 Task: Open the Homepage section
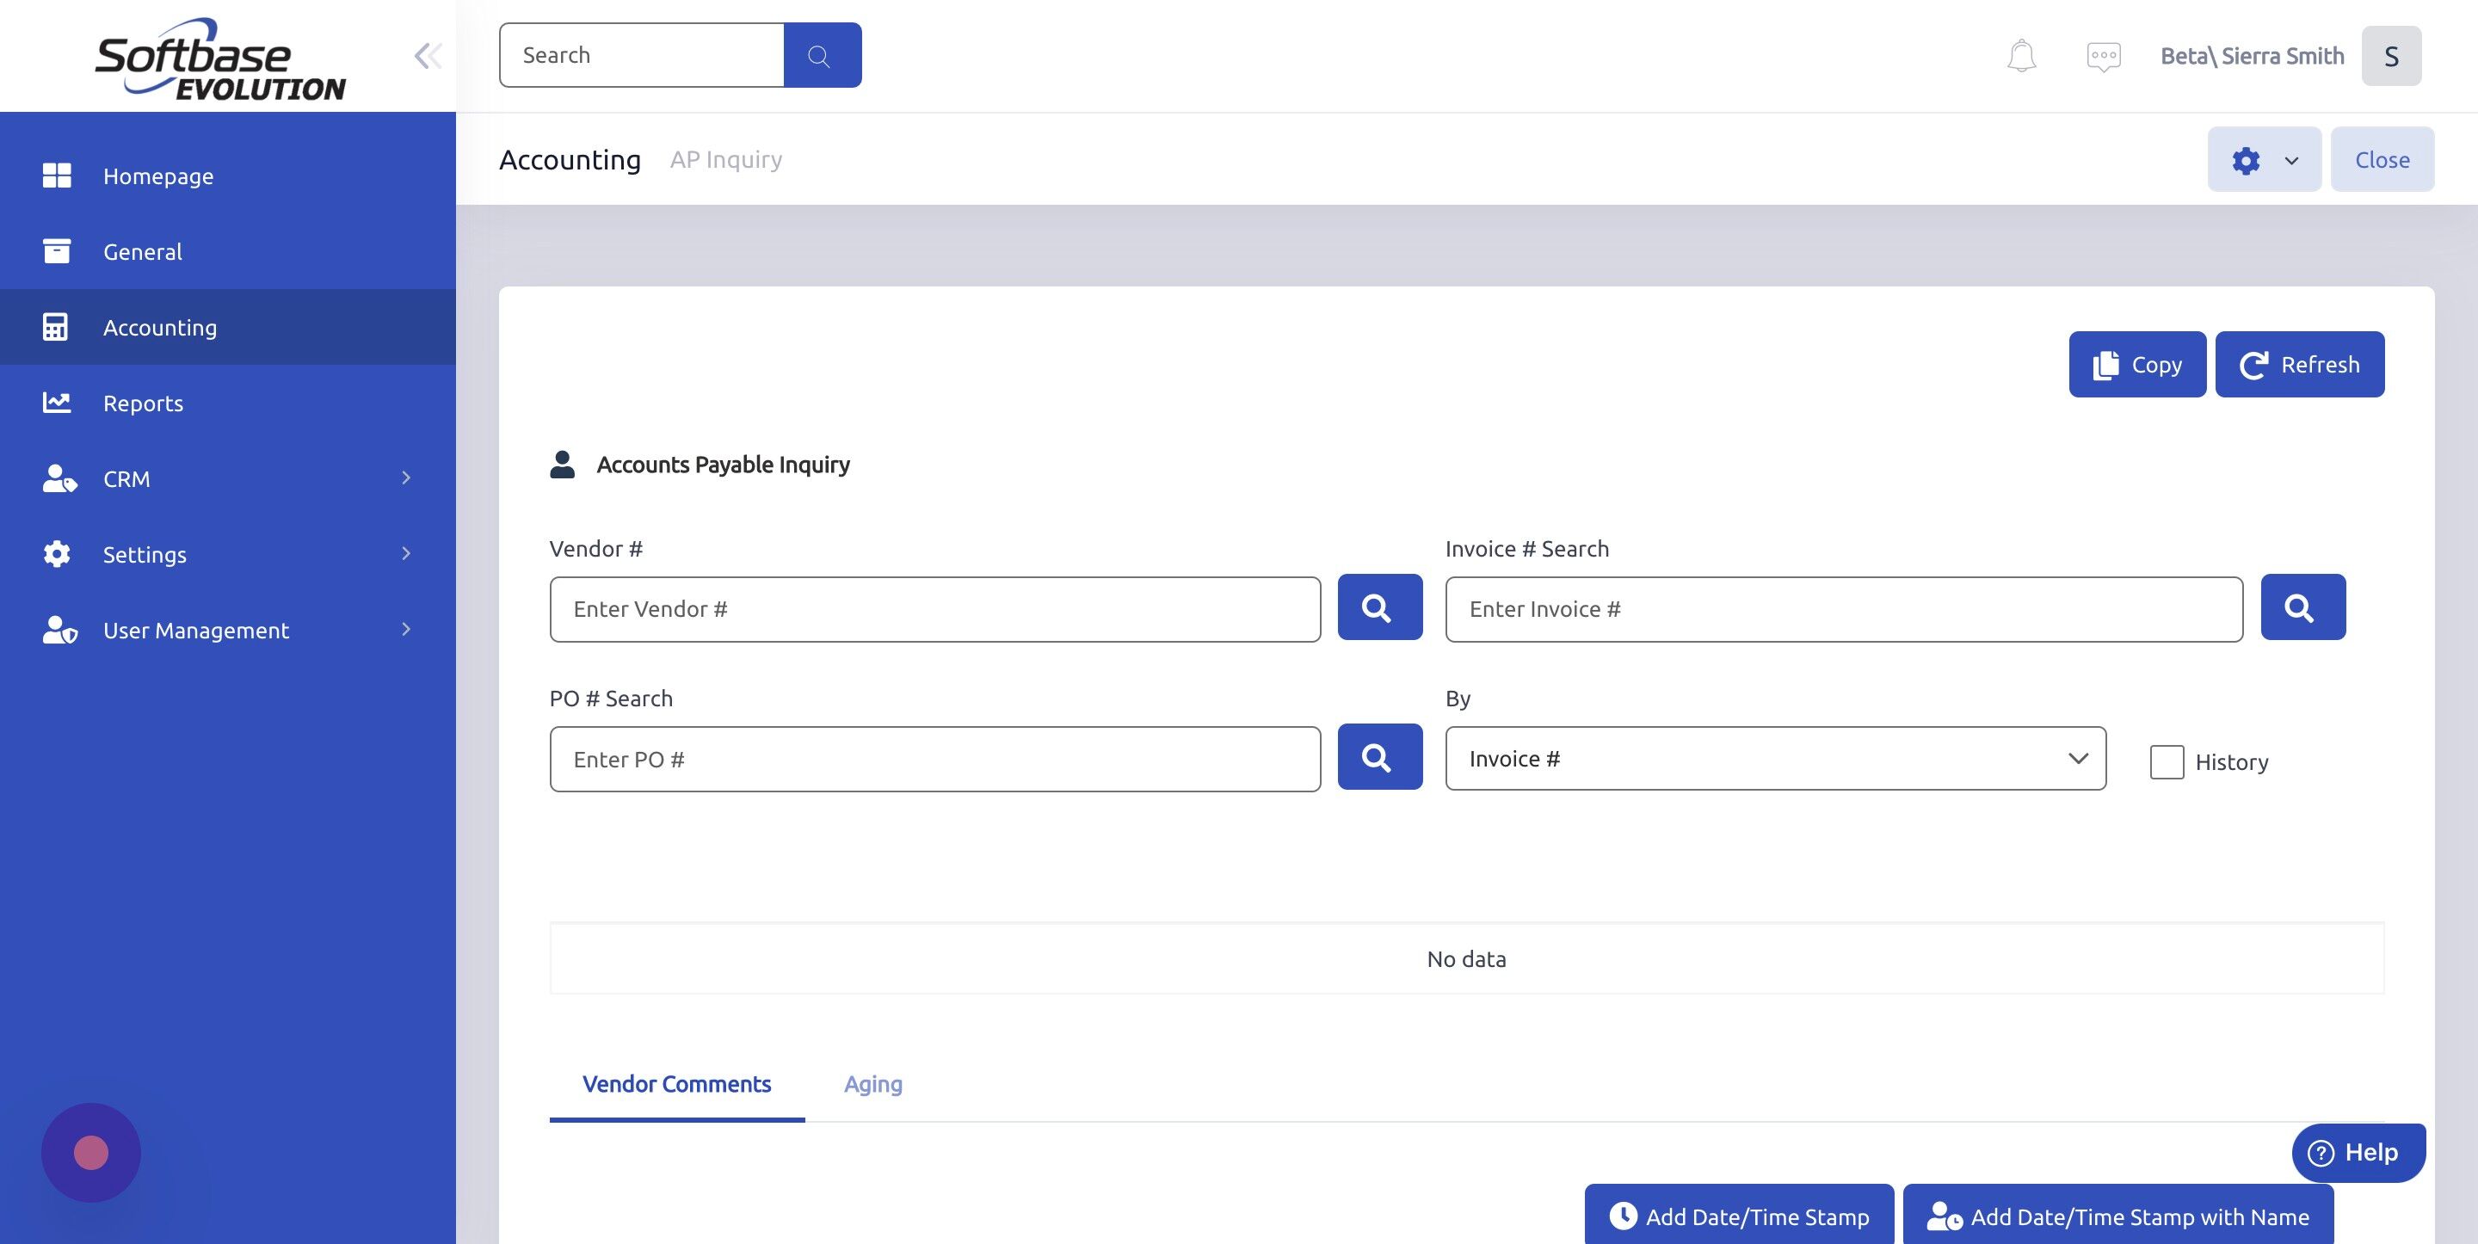[157, 176]
